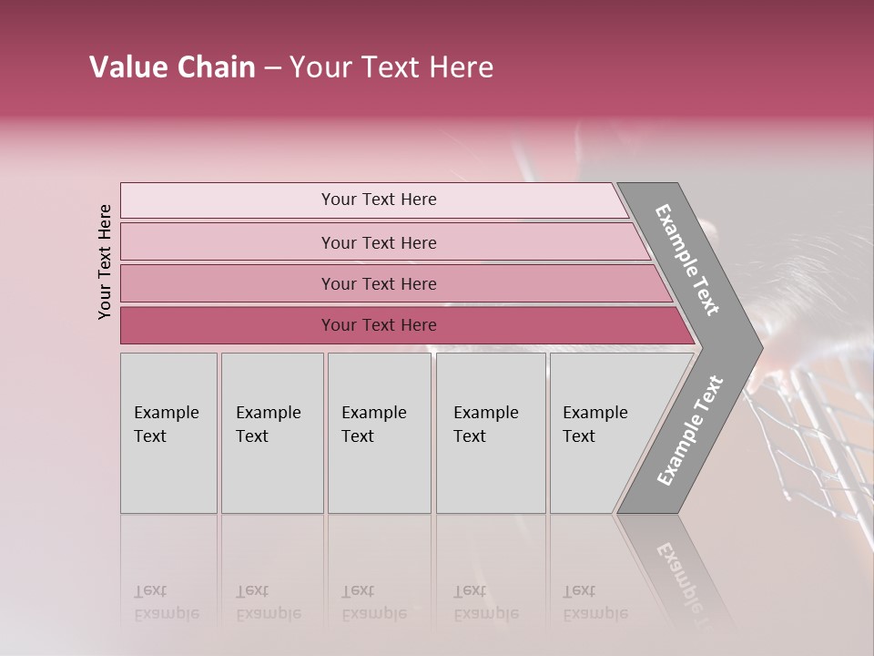The width and height of the screenshot is (874, 656).
Task: Click the upper arrow's 'Example Text' label
Action: click(x=686, y=260)
